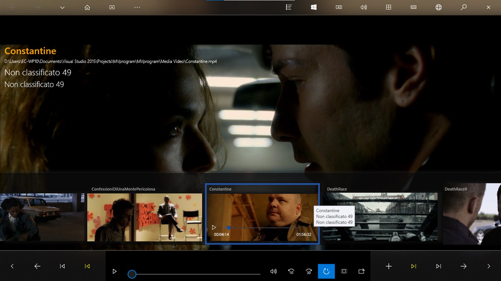The height and width of the screenshot is (281, 501).
Task: Click the plus add button
Action: tap(389, 266)
